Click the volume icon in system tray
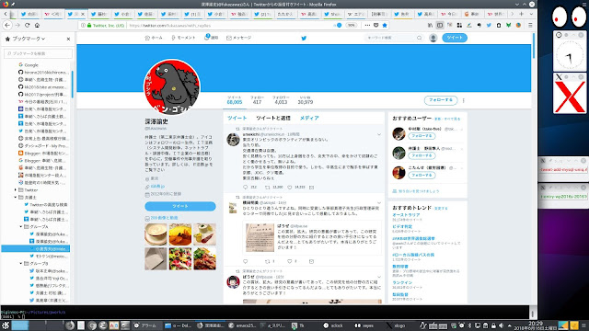 click(x=501, y=325)
